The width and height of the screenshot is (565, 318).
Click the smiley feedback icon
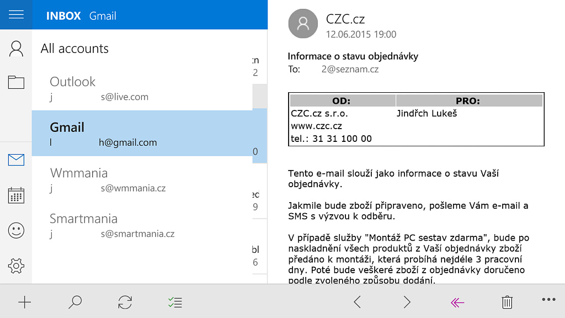click(x=16, y=230)
